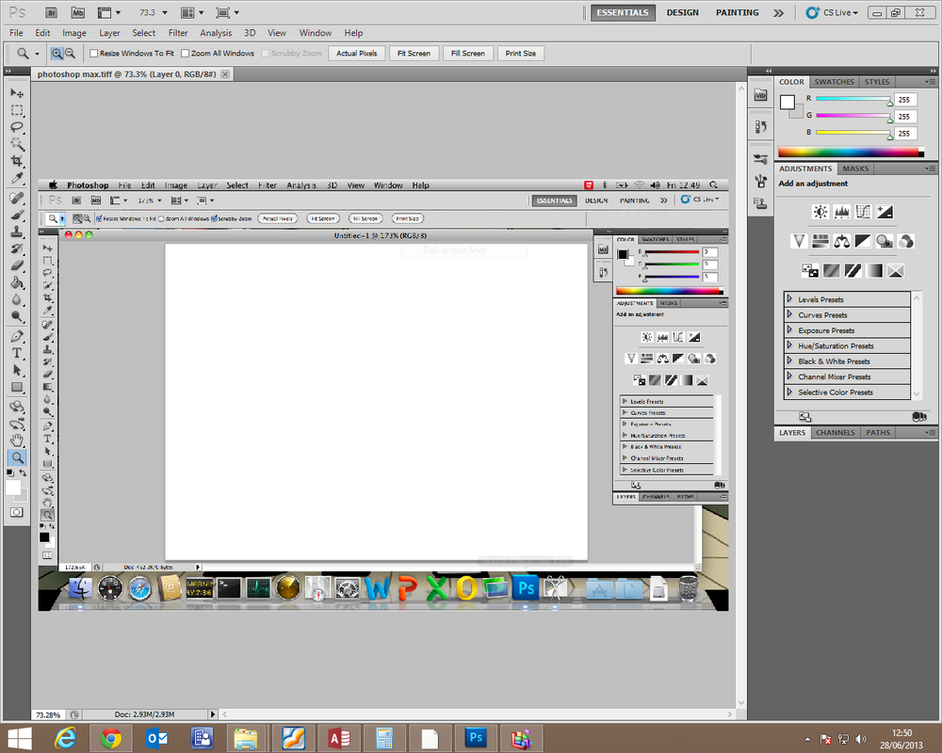Click the Fit Screen button
942x753 pixels.
click(x=414, y=54)
